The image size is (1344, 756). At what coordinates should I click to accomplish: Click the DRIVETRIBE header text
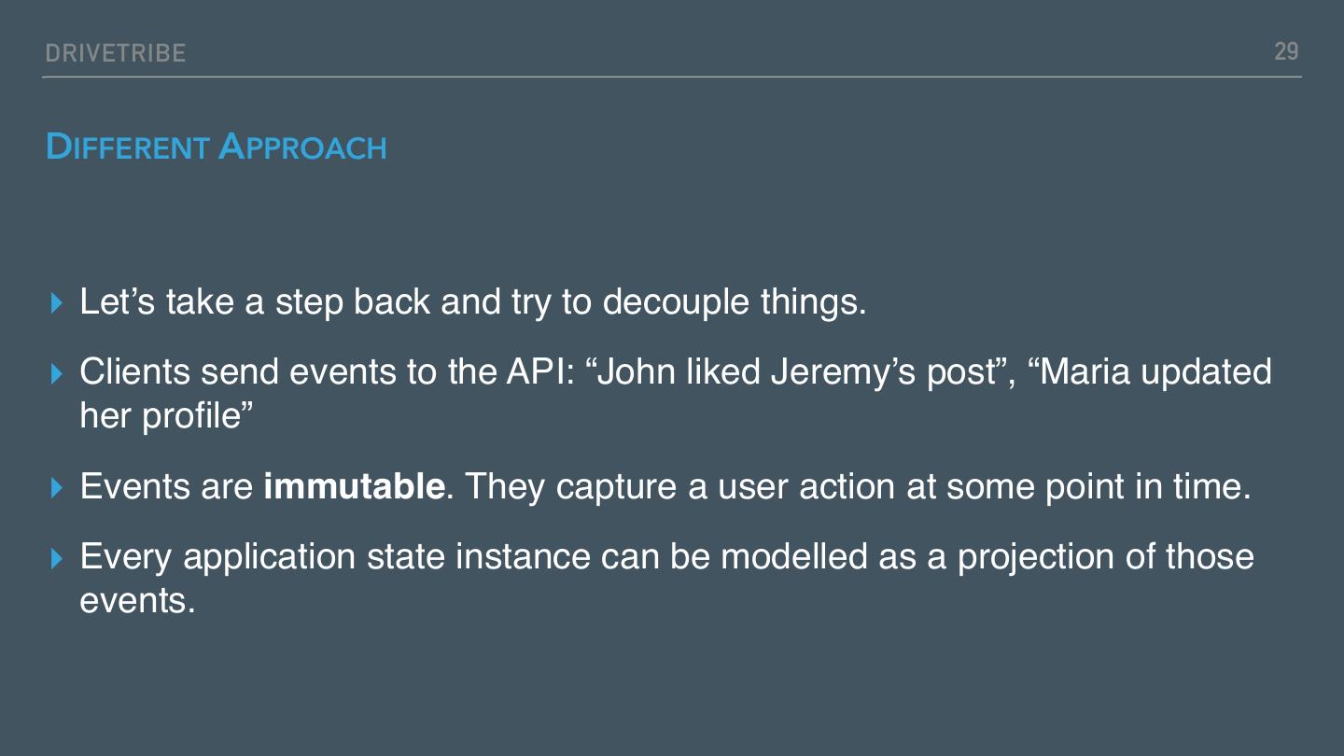pos(116,53)
